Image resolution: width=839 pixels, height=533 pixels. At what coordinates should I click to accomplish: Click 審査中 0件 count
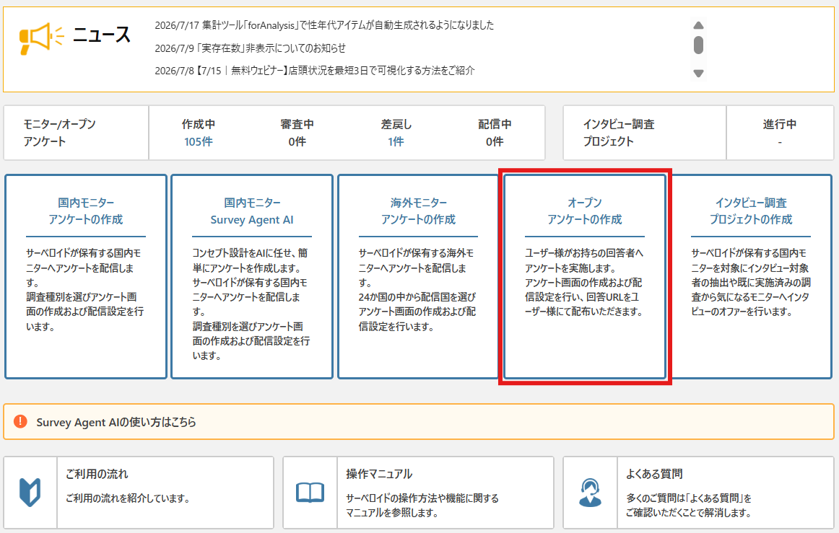point(297,141)
